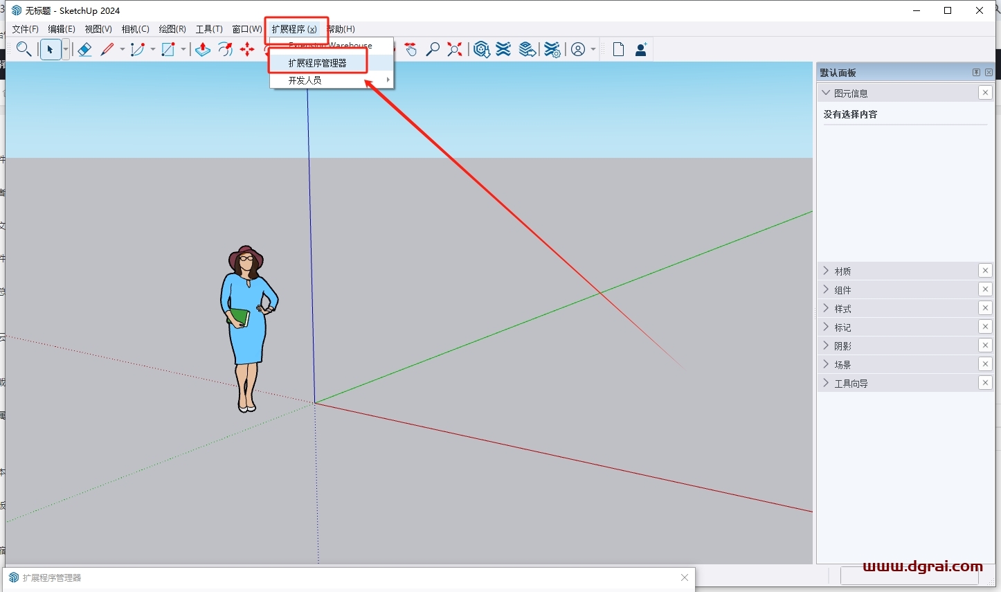Open the 视图(V) menu

coord(98,29)
